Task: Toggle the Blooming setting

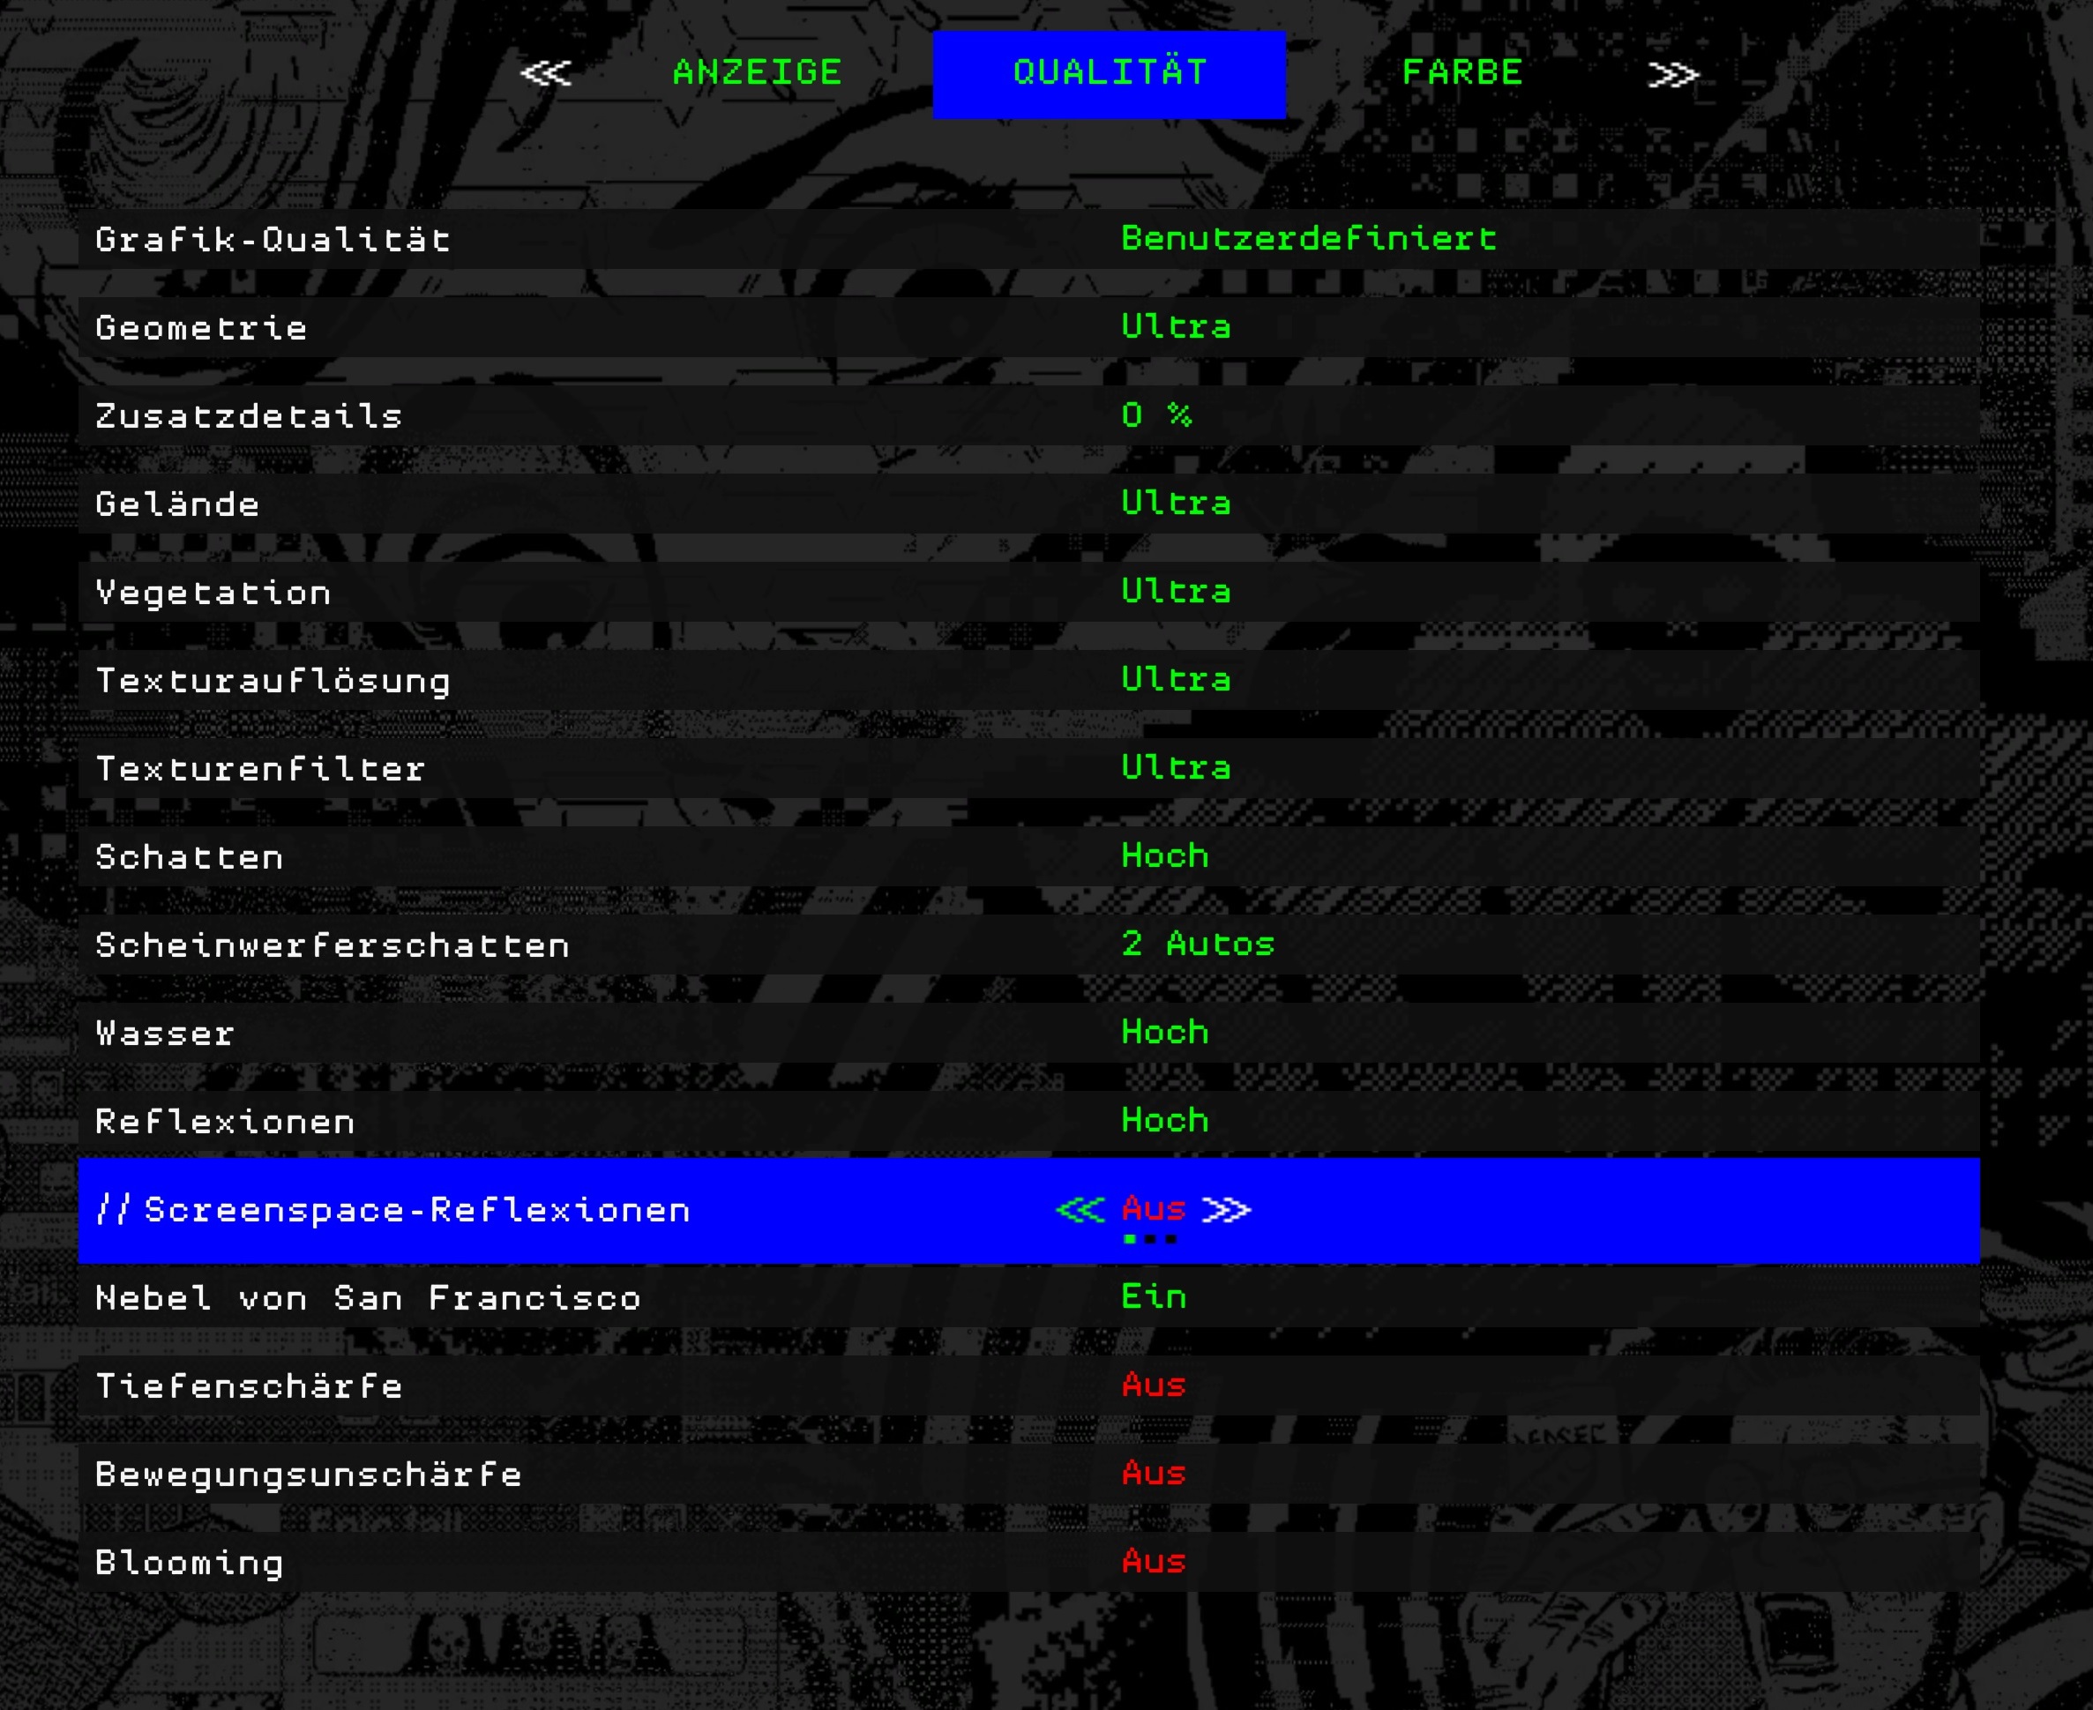Action: pyautogui.click(x=1153, y=1562)
